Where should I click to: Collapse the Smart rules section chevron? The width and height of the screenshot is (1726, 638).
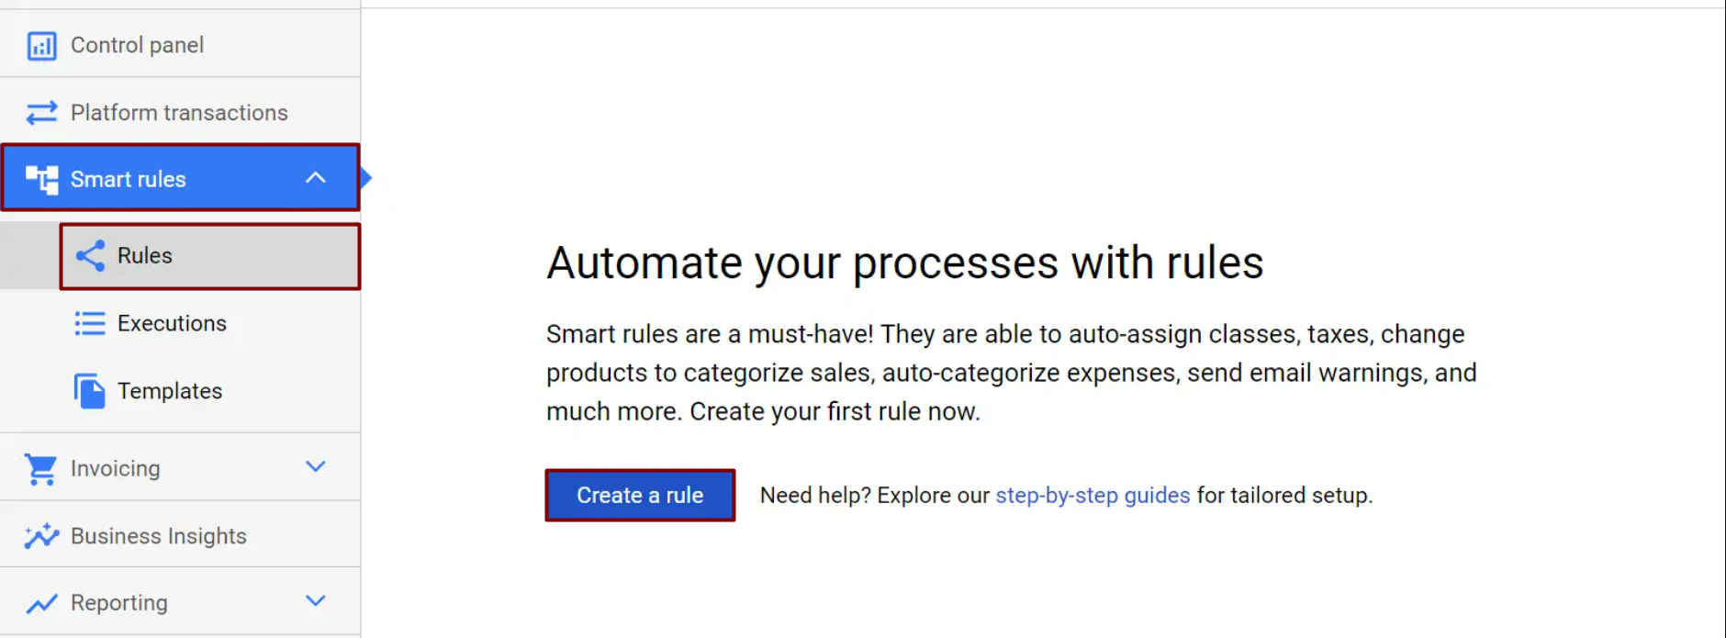click(315, 178)
